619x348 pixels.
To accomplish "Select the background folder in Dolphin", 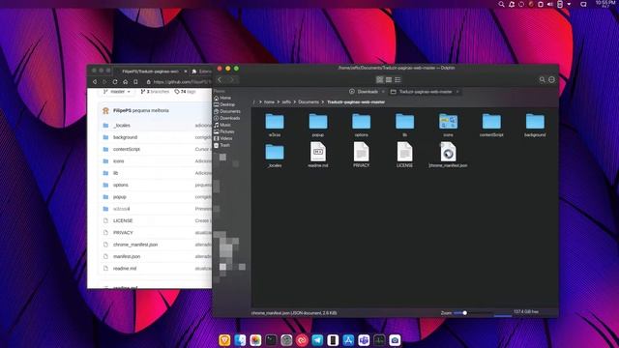I will point(535,125).
